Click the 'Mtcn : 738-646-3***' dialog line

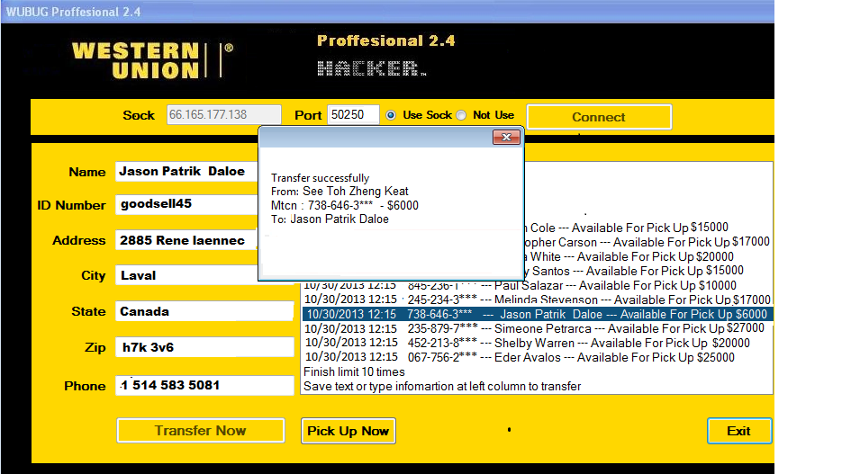coord(344,205)
